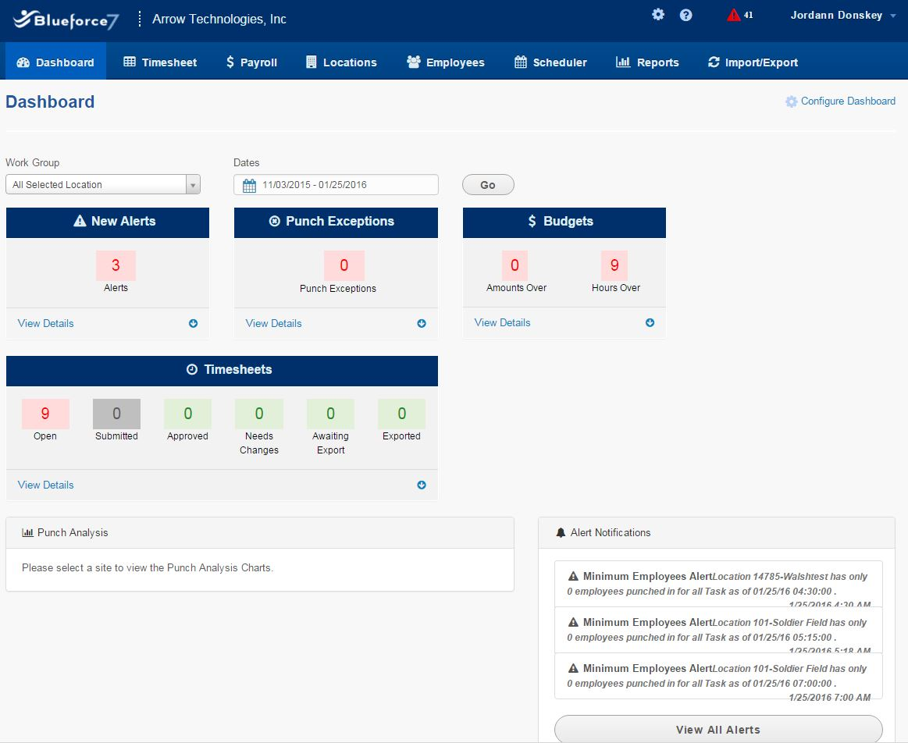Open the Scheduler section
The height and width of the screenshot is (743, 908).
click(551, 62)
